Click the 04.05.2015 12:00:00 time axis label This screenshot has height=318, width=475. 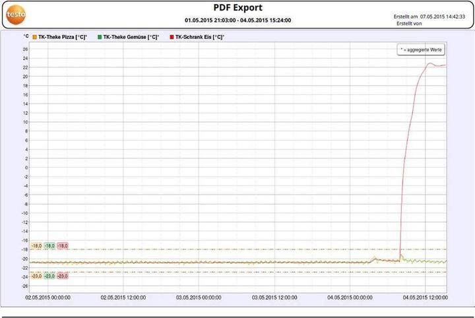point(426,298)
